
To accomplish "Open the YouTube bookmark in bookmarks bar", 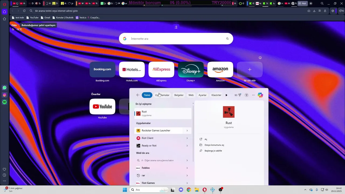I will [x=32, y=18].
